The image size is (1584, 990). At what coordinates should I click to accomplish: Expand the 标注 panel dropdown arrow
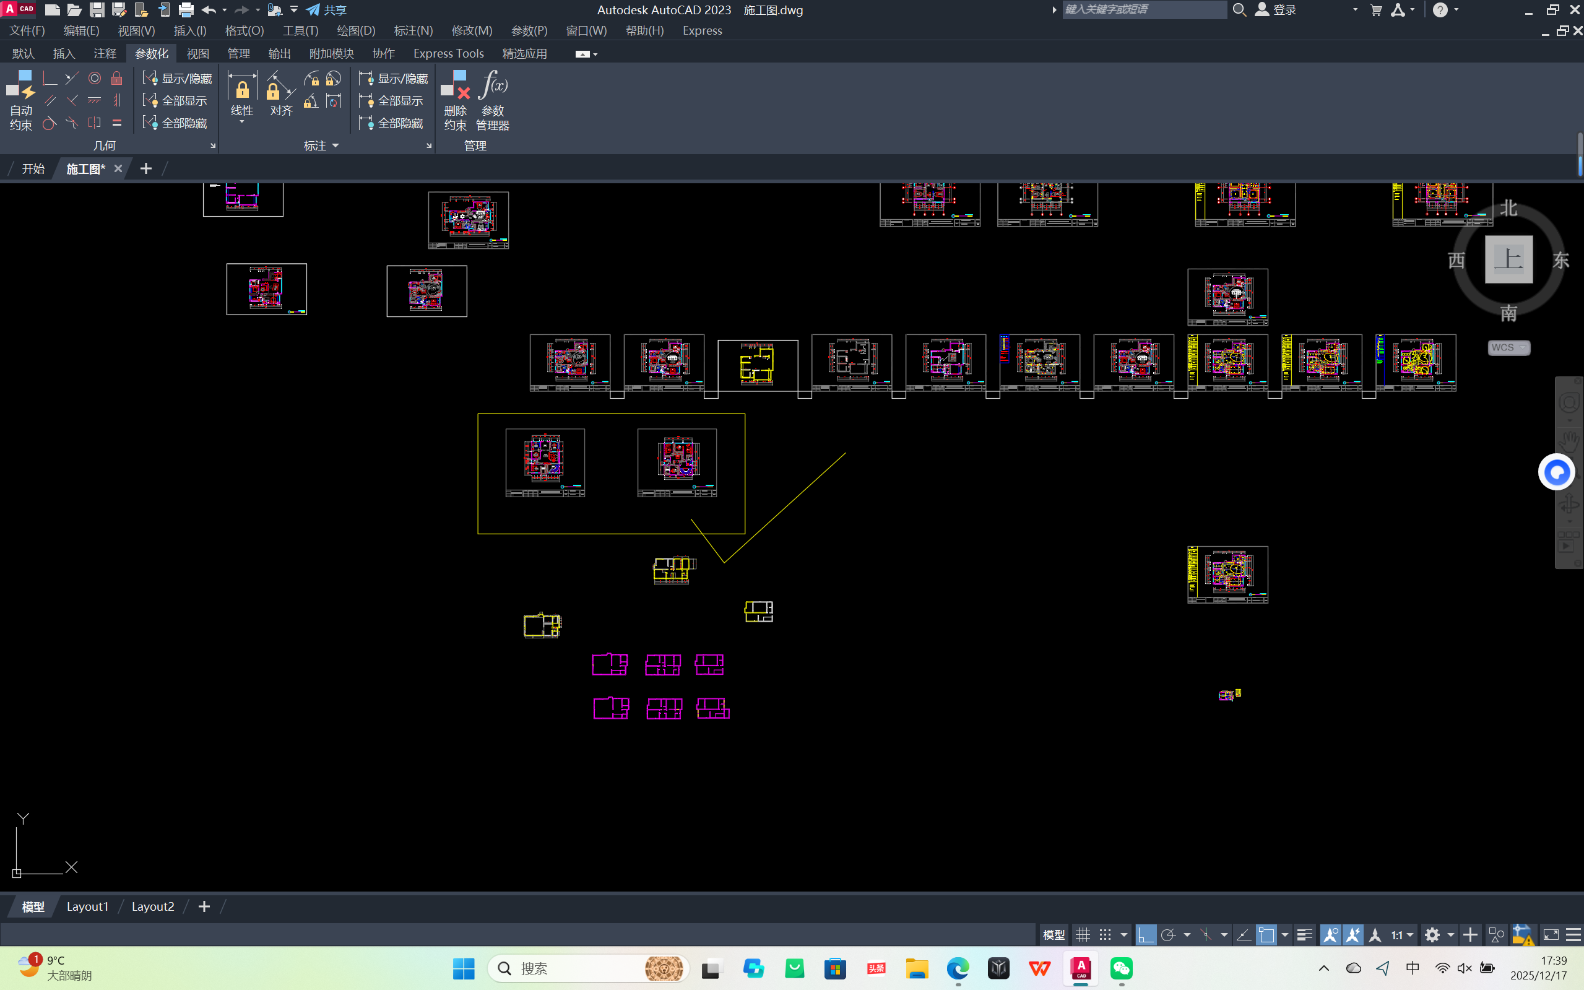pos(335,145)
